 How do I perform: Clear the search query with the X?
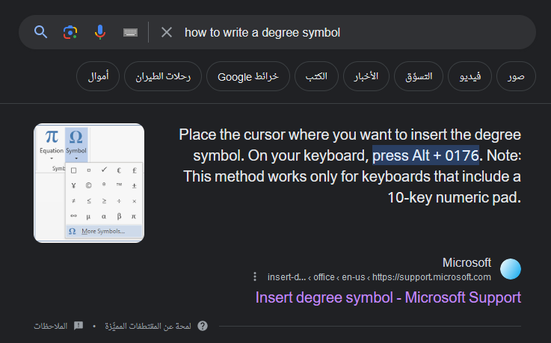click(x=167, y=32)
